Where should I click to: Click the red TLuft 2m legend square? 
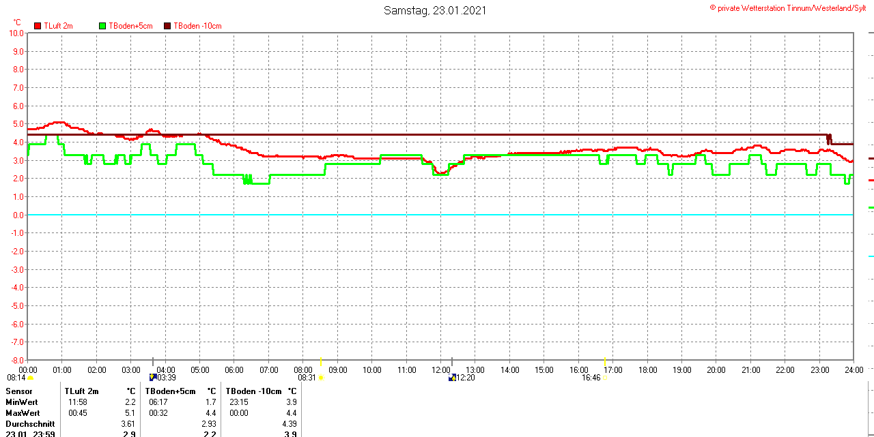tap(38, 26)
